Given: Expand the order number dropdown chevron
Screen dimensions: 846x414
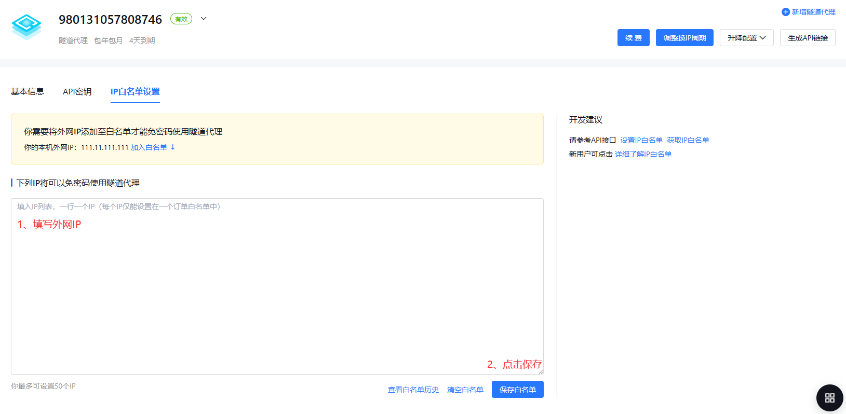Looking at the screenshot, I should 204,19.
